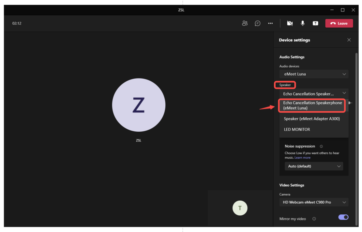362x232 pixels.
Task: Choose LED MONITOR as speaker
Action: [x=297, y=129]
